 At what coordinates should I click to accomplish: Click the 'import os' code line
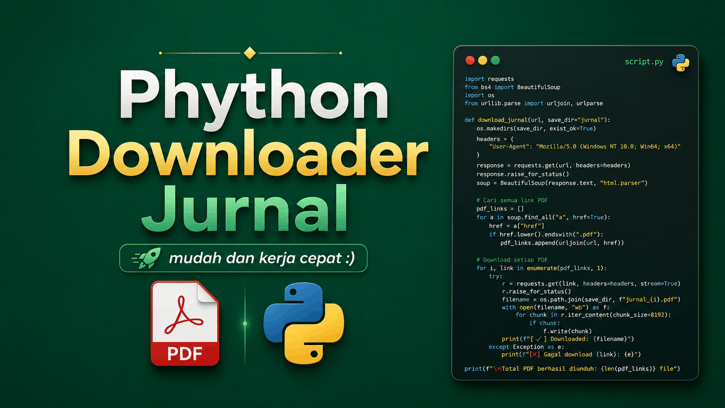[479, 95]
